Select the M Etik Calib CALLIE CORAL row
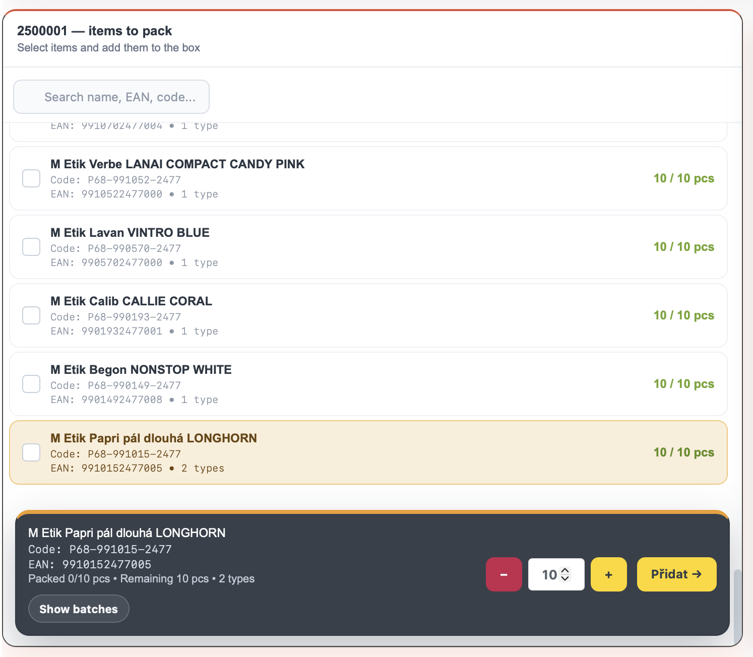Viewport: 753px width, 657px height. (368, 315)
